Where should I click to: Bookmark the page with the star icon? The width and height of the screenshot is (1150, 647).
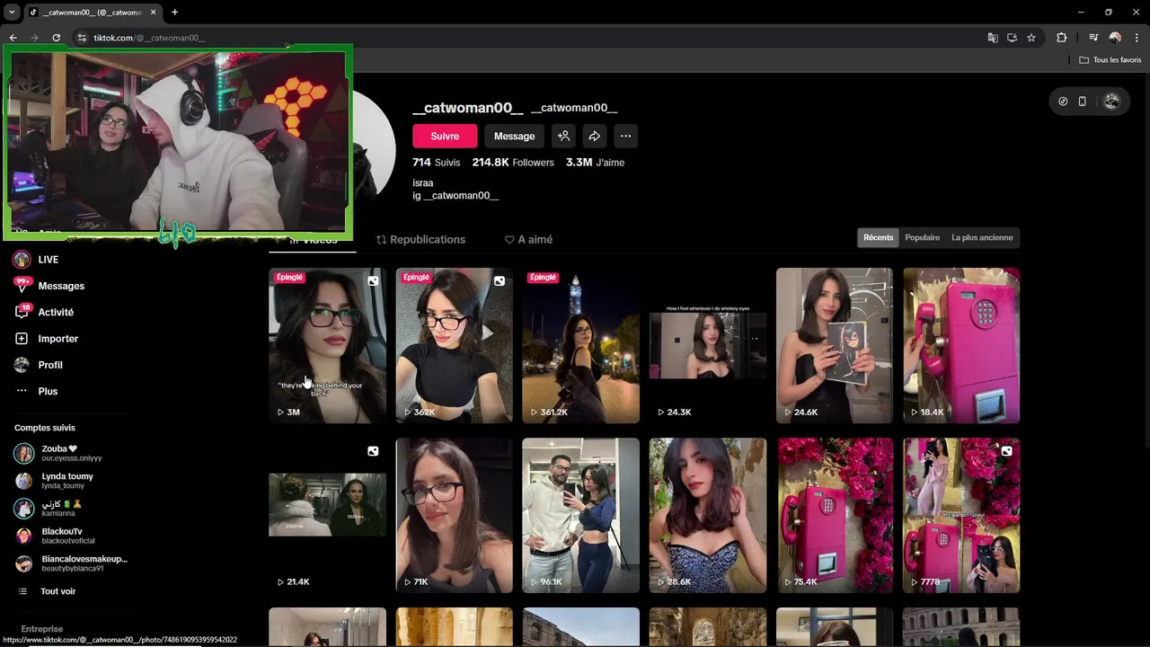1031,38
